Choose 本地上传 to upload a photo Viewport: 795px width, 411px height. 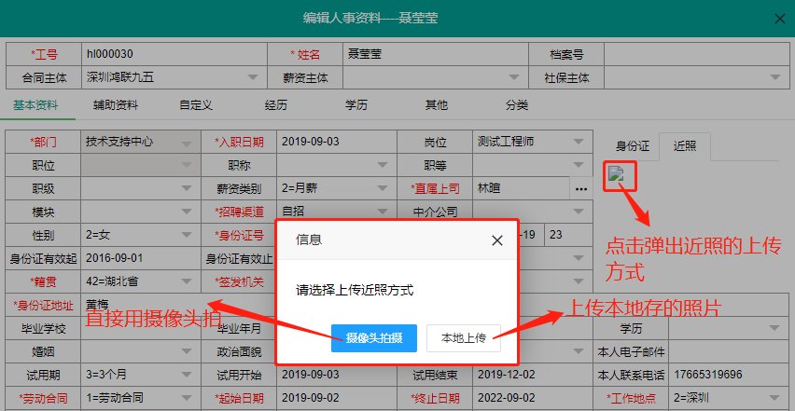click(463, 337)
